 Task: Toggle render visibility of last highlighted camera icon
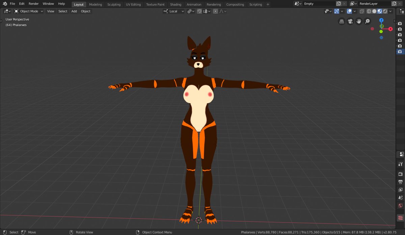(400, 52)
